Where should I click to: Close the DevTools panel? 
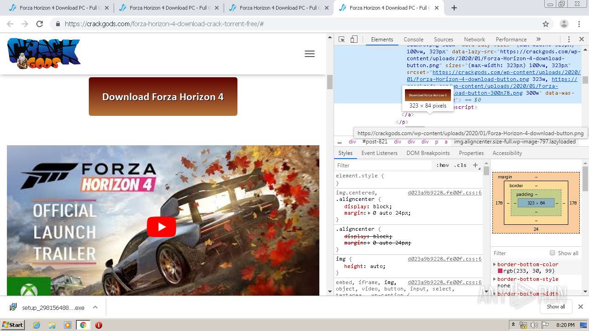pyautogui.click(x=582, y=40)
